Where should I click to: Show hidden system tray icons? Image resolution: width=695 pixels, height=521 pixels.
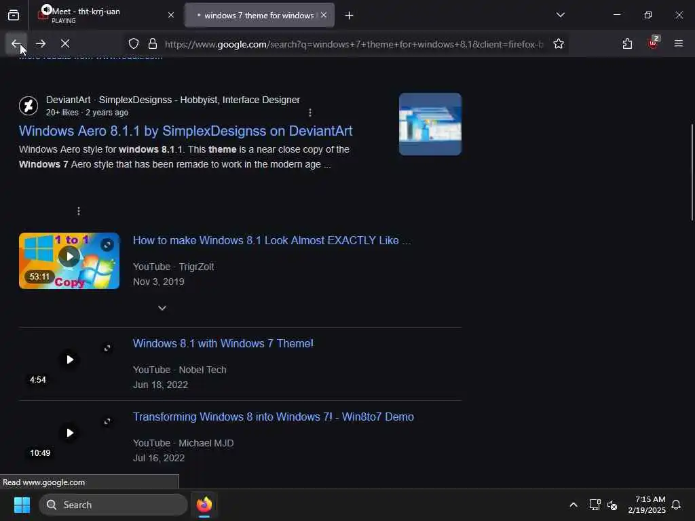tap(573, 505)
